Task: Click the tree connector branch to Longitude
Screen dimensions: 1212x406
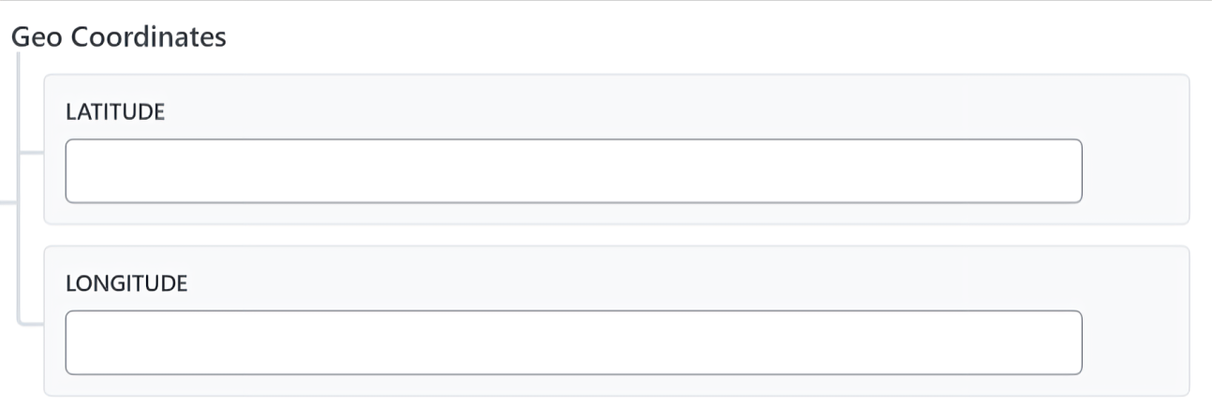Action: (x=31, y=322)
